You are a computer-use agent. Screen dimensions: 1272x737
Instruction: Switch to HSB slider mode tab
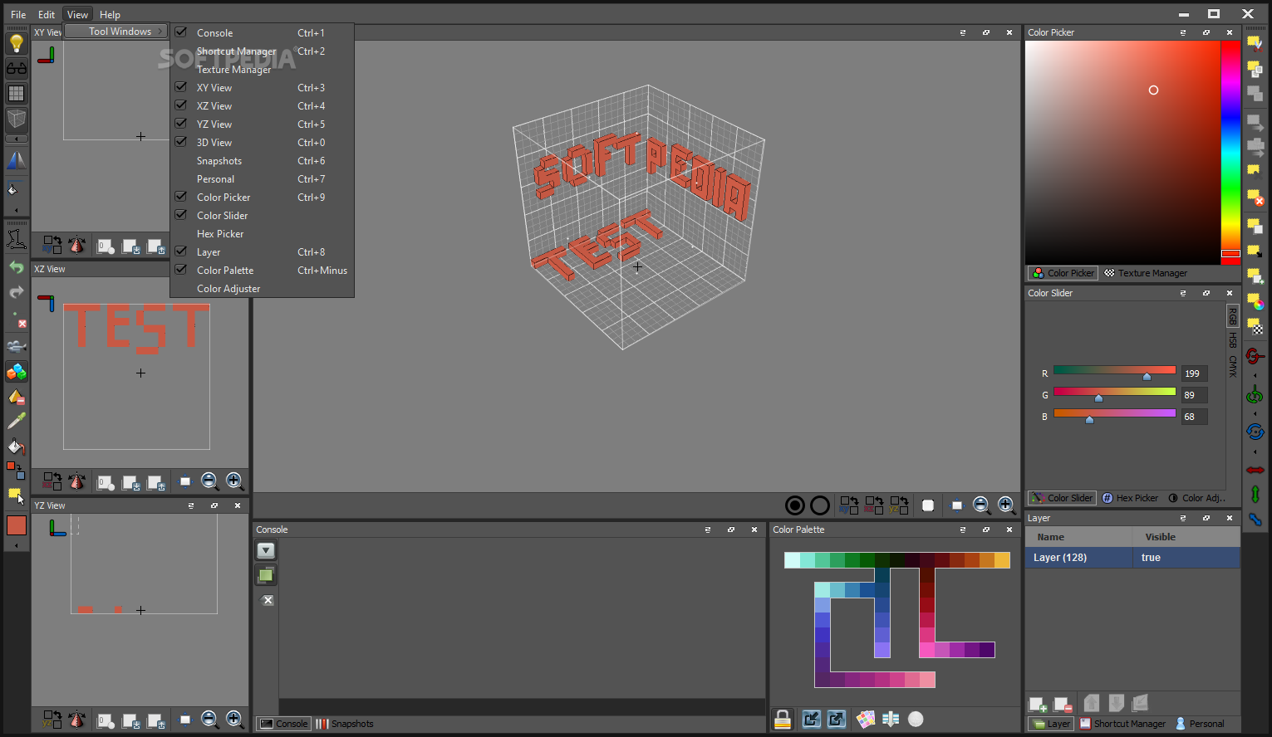pos(1233,340)
